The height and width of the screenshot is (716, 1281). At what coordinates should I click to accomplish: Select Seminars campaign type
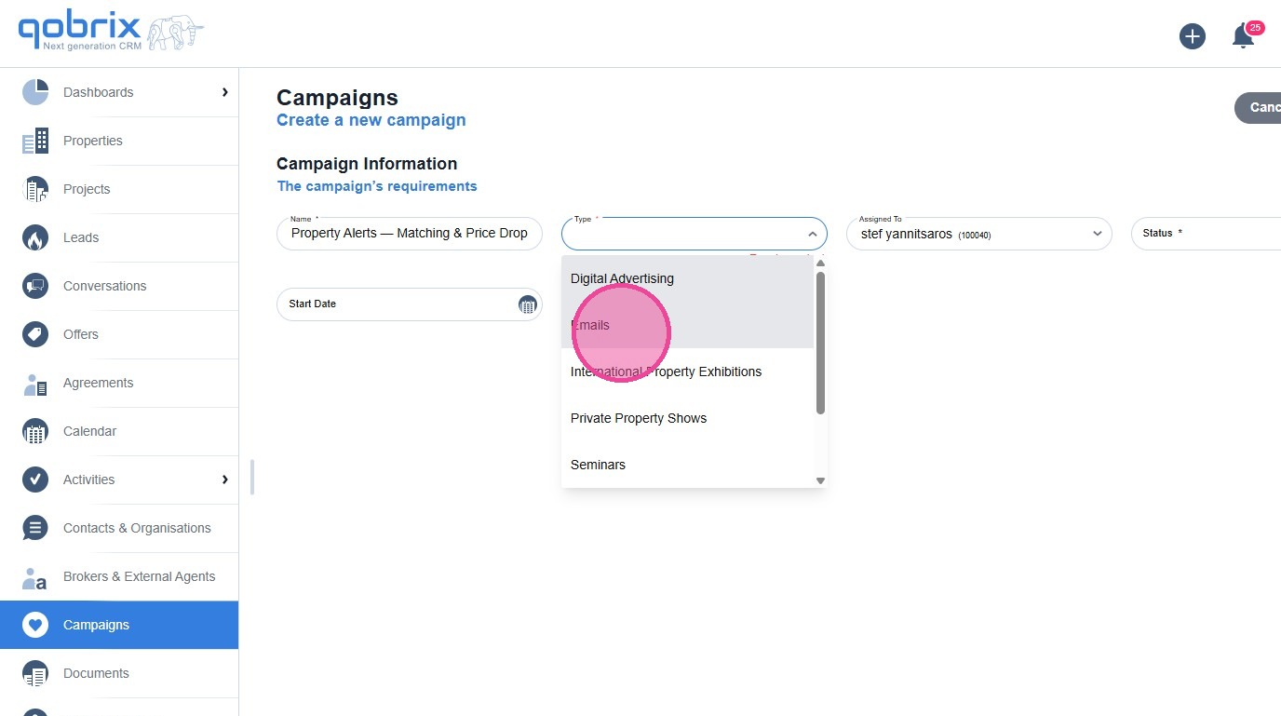coord(688,465)
